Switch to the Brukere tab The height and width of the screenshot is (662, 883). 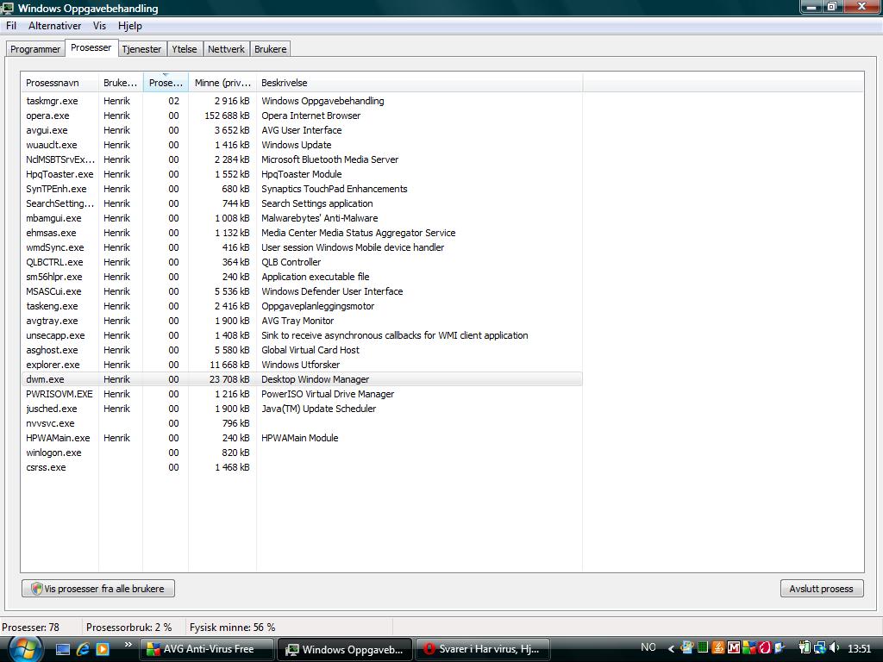click(x=270, y=49)
